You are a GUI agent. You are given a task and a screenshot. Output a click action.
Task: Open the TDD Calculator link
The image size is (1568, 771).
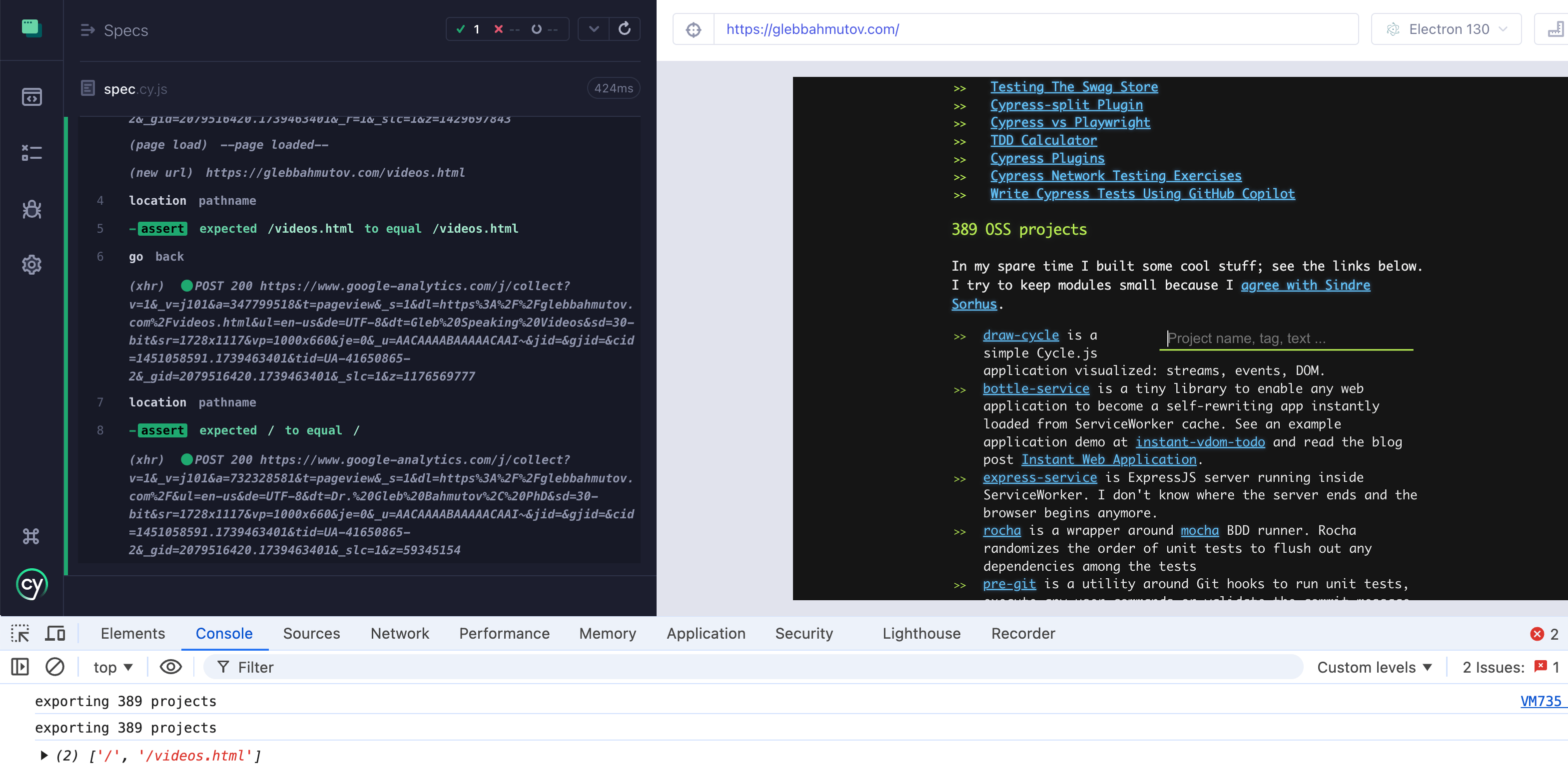[x=1043, y=141]
